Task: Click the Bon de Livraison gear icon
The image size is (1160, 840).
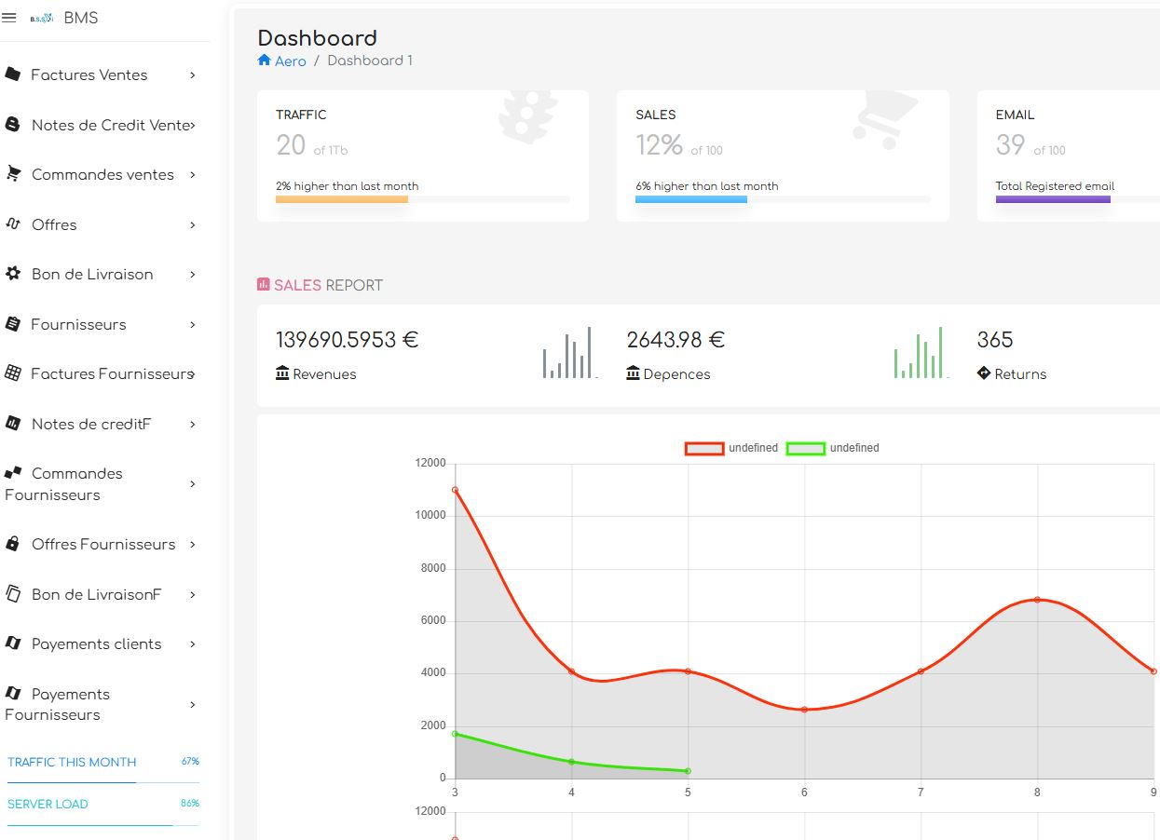Action: (x=13, y=274)
